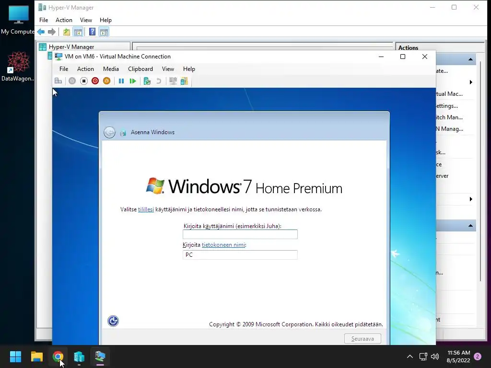This screenshot has height=368, width=491.
Task: Save VM state with orange power icon
Action: [x=107, y=81]
